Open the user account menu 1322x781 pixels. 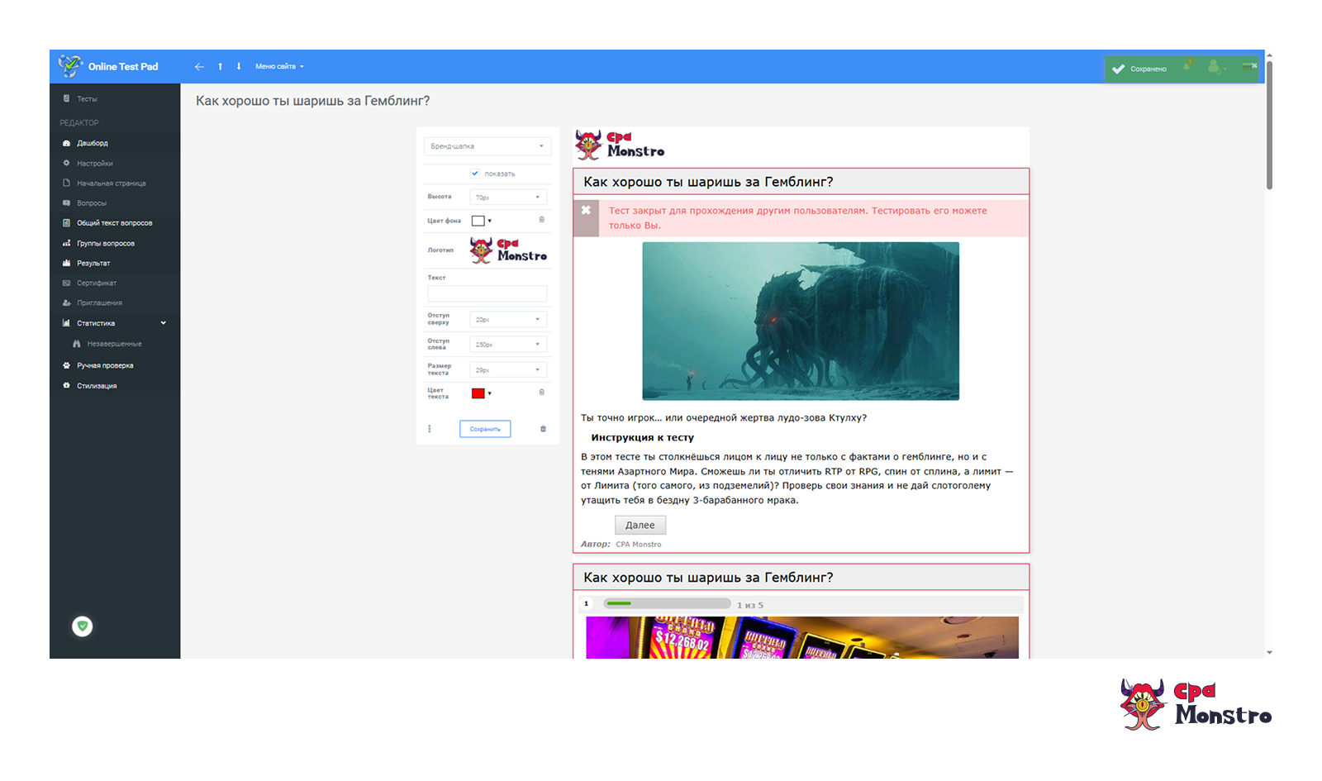coord(1216,66)
